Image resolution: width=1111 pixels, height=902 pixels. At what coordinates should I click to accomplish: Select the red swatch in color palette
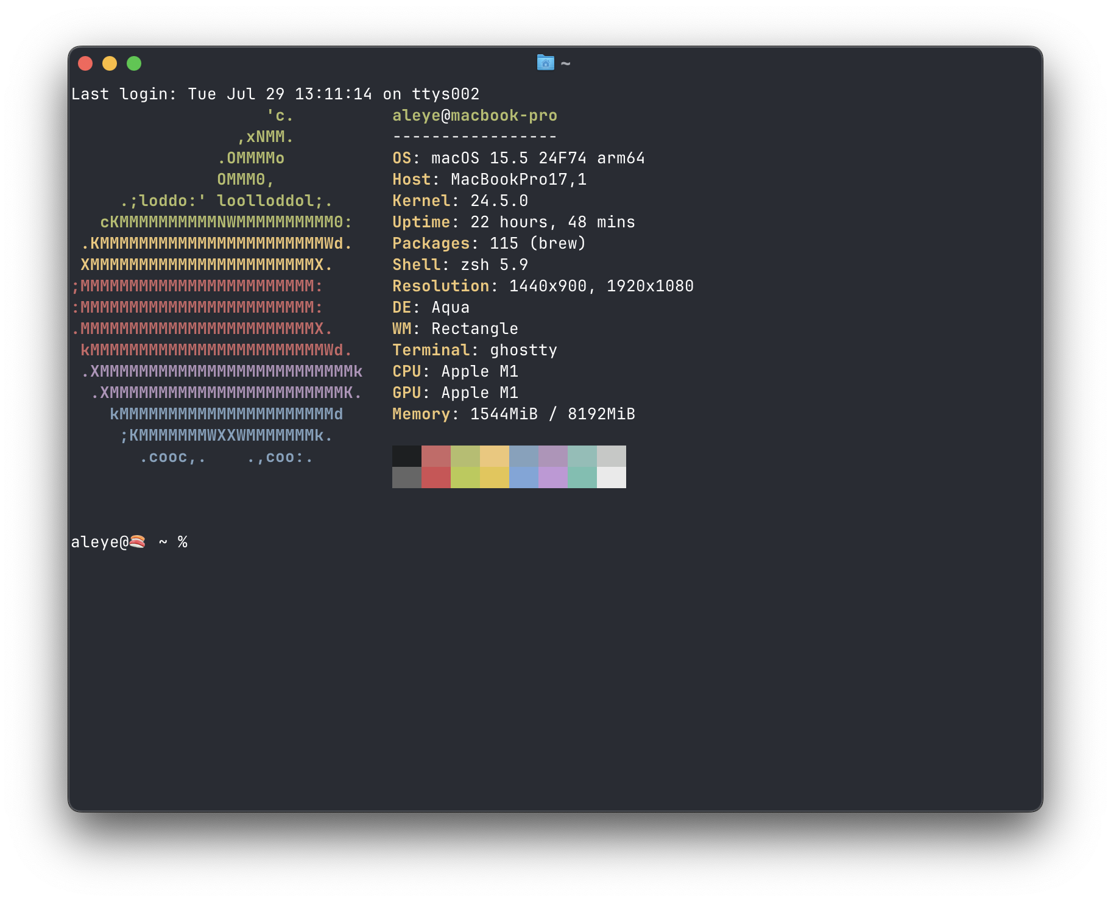(x=436, y=455)
